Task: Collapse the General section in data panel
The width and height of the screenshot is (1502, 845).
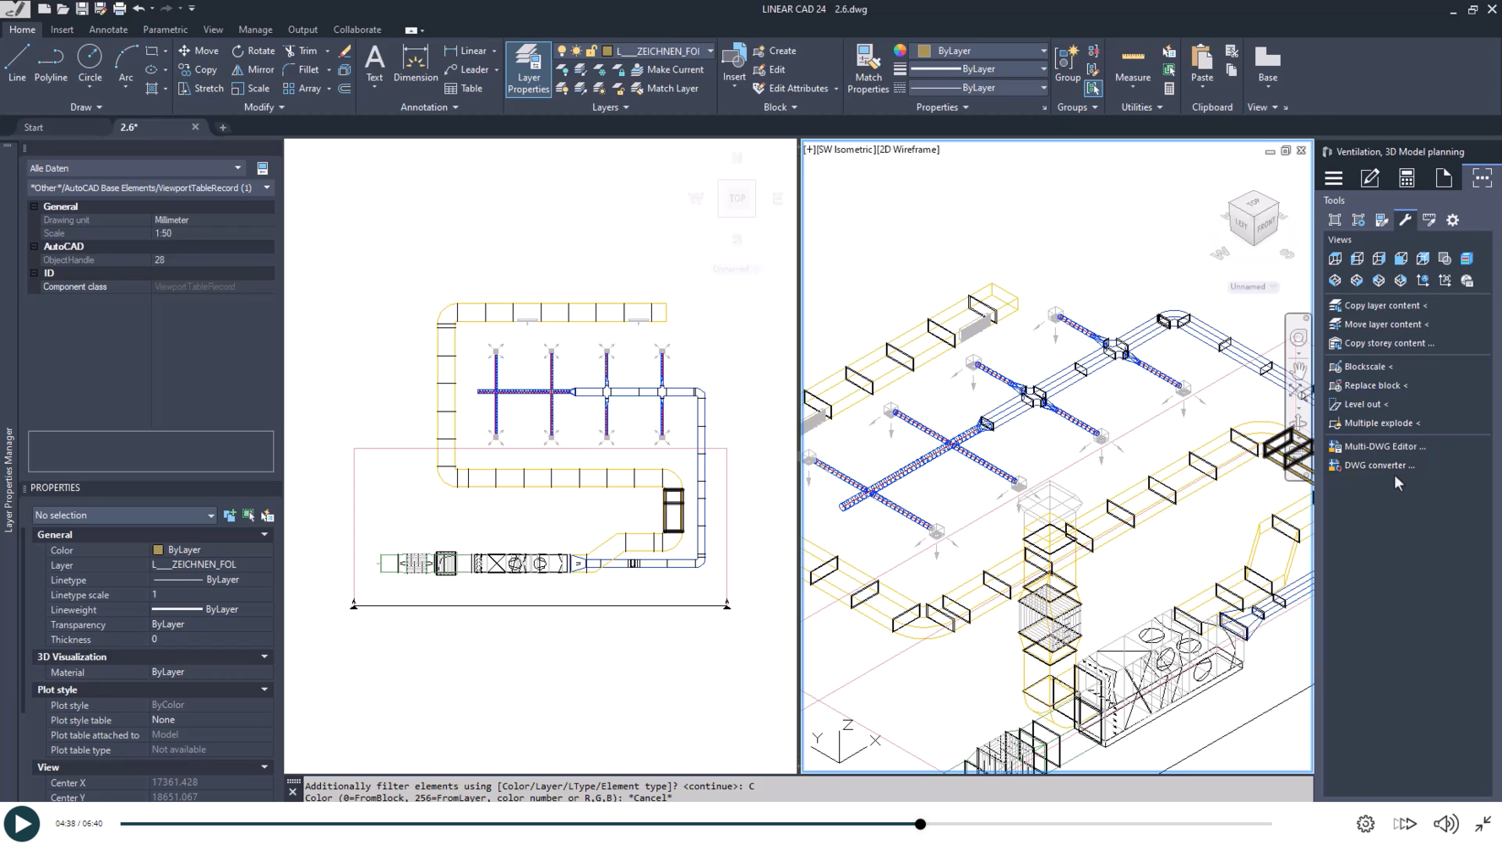Action: pos(35,206)
